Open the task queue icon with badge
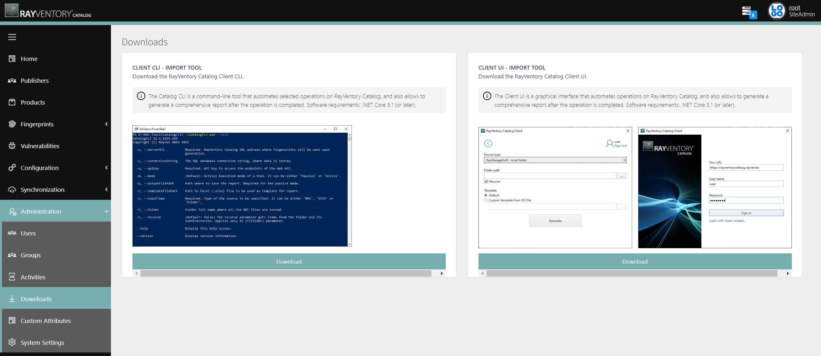 click(x=749, y=12)
